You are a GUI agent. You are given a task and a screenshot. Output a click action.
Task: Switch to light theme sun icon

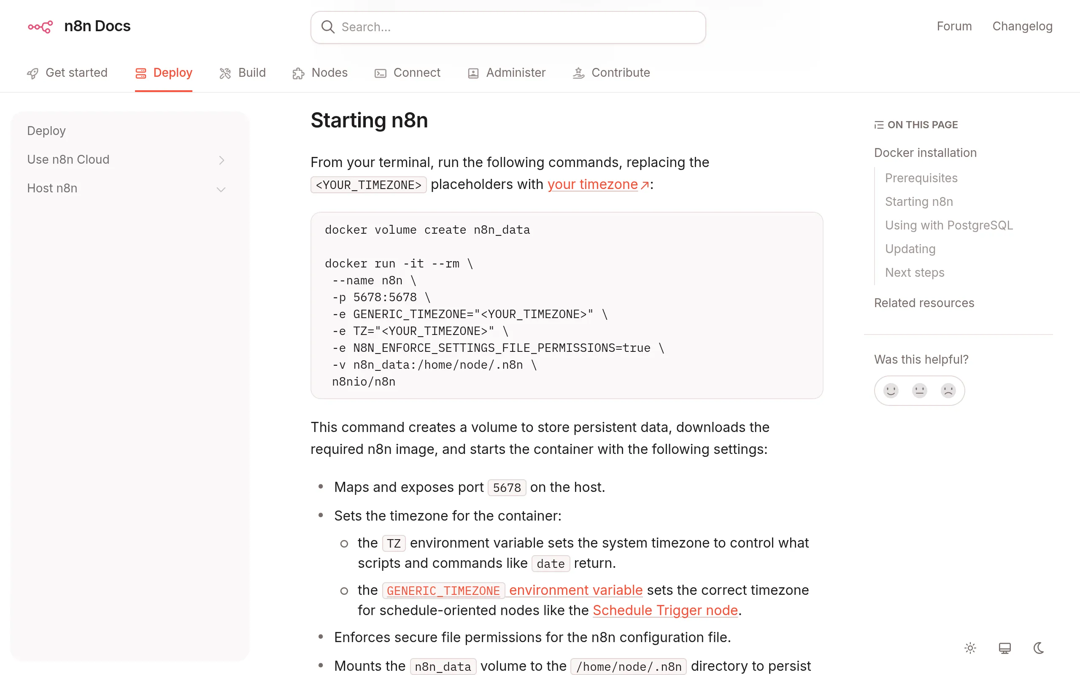970,648
